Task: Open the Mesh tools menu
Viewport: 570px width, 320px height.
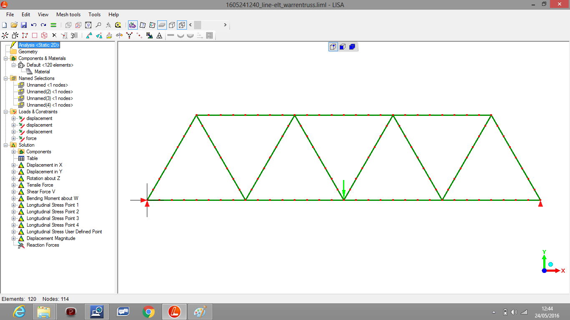Action: 68,15
